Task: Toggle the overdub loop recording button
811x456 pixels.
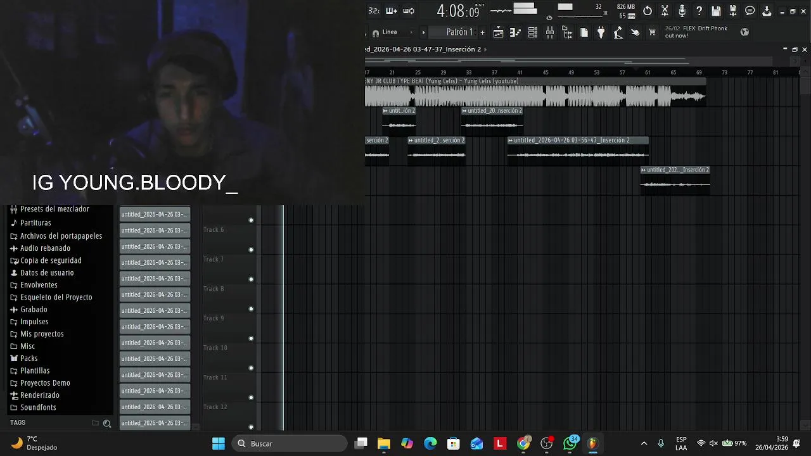Action: [x=392, y=11]
